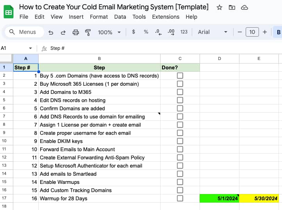Select the Done? header cell
The image size is (282, 210).
click(x=180, y=68)
